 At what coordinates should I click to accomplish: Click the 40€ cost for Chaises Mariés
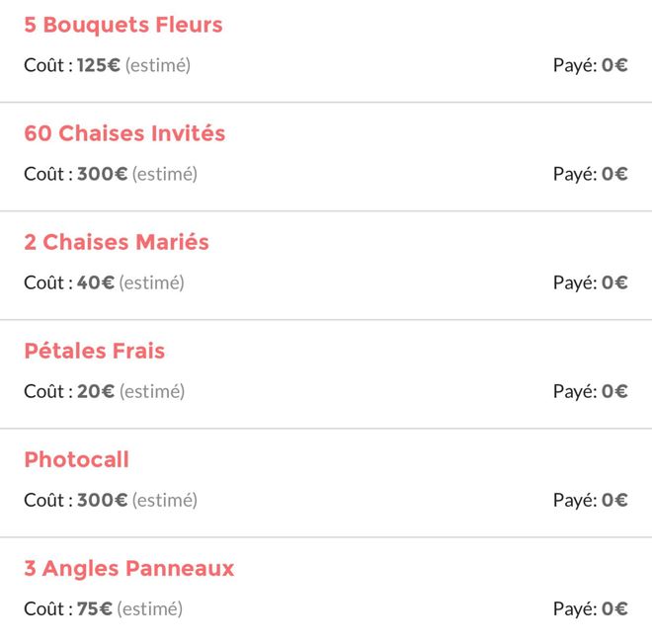click(96, 282)
